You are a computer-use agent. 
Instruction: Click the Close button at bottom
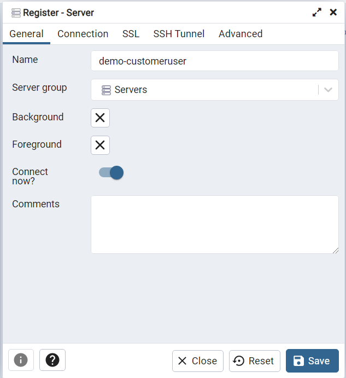click(x=197, y=361)
